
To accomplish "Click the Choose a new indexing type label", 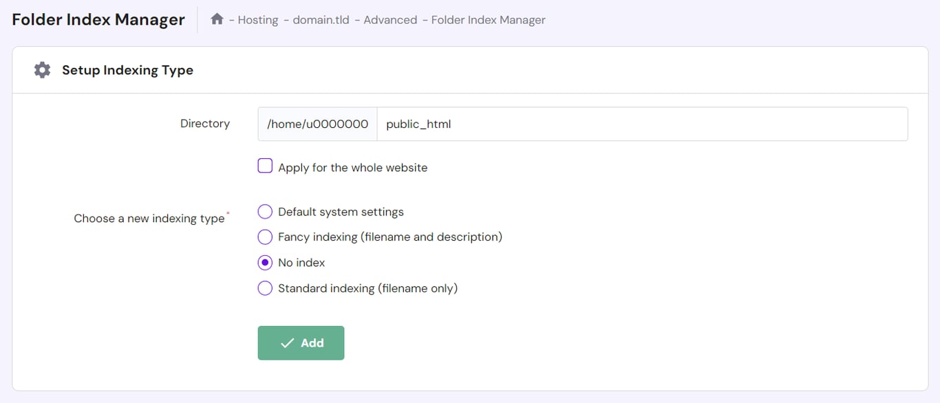I will click(x=149, y=218).
